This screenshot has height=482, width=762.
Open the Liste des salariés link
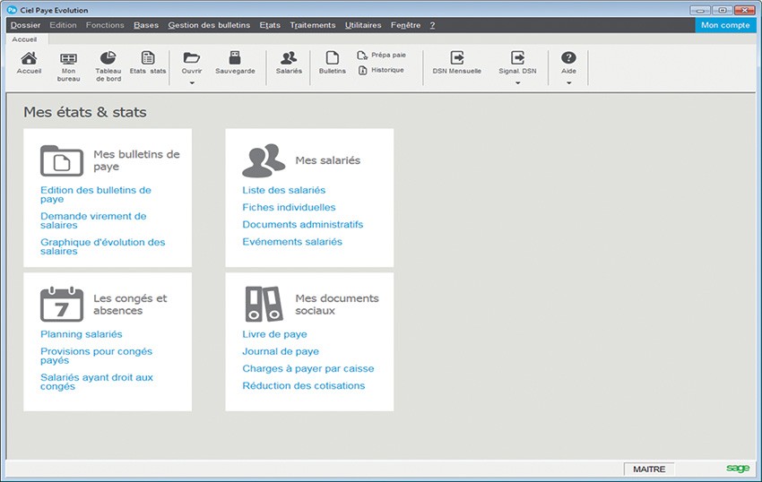coord(283,190)
